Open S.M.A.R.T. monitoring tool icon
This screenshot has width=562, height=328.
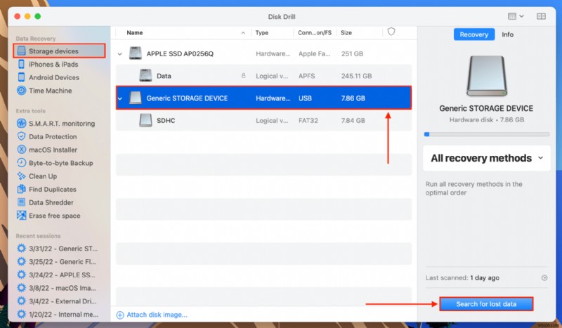22,124
